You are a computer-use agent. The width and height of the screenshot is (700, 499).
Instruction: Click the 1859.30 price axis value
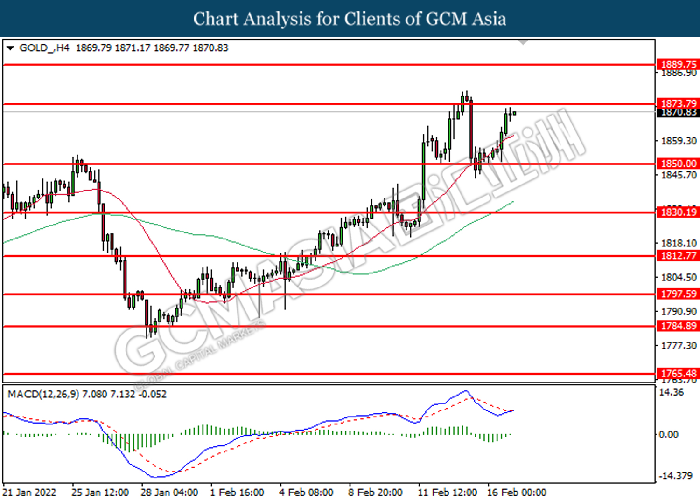click(x=679, y=141)
